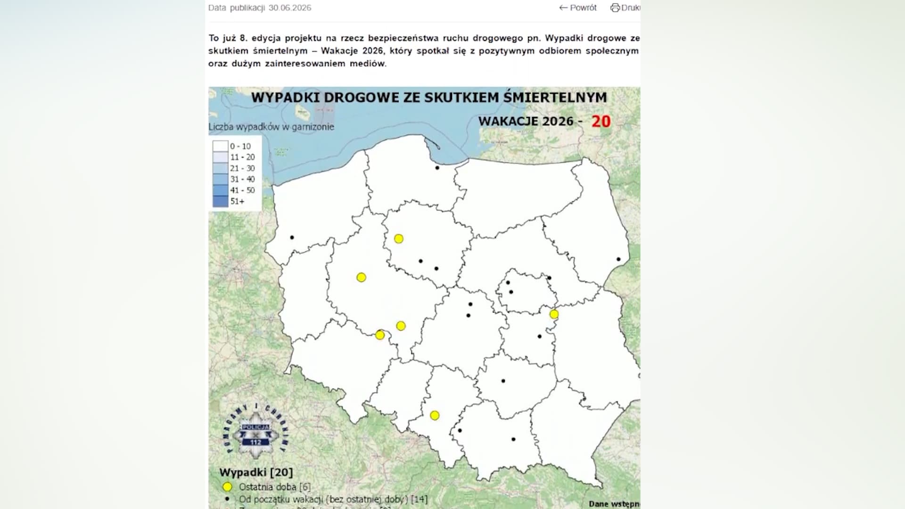The height and width of the screenshot is (509, 905).
Task: Click the Od początku wakacji legend label
Action: coord(333,499)
